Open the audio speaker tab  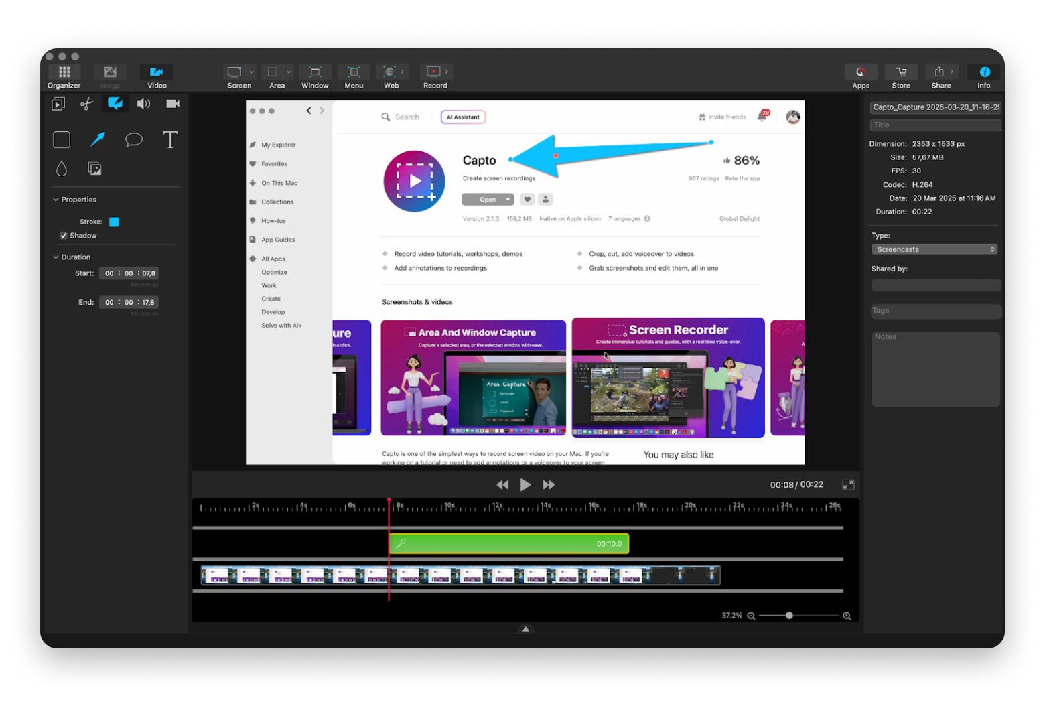click(x=143, y=104)
